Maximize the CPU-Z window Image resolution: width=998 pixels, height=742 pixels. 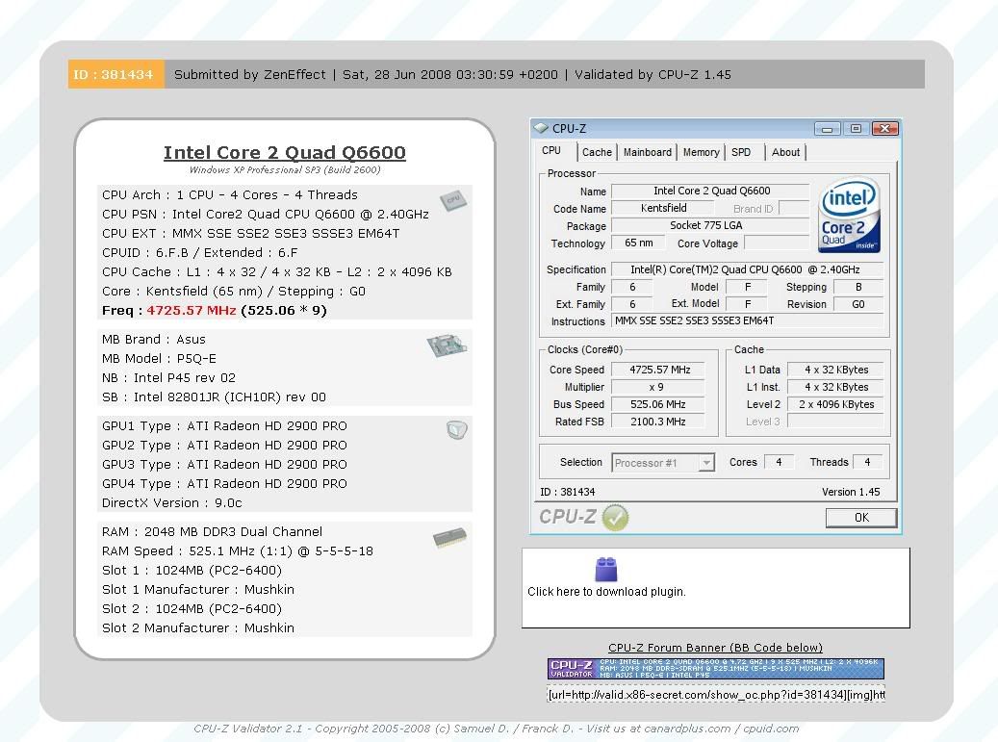click(x=857, y=129)
